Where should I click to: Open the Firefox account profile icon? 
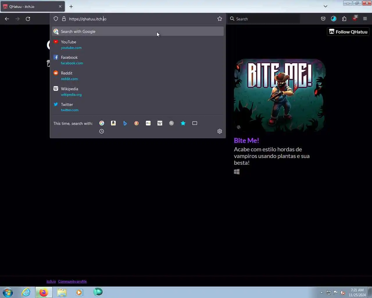pyautogui.click(x=334, y=19)
